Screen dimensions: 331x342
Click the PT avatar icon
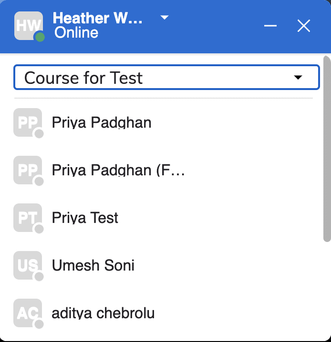point(28,218)
